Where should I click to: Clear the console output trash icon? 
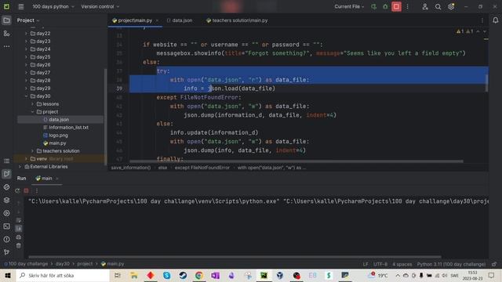point(19,245)
